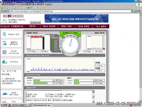This screenshot has width=142, height=107.
Task: Switch to the 피디박스 taskbar item
Action: (x=19, y=105)
